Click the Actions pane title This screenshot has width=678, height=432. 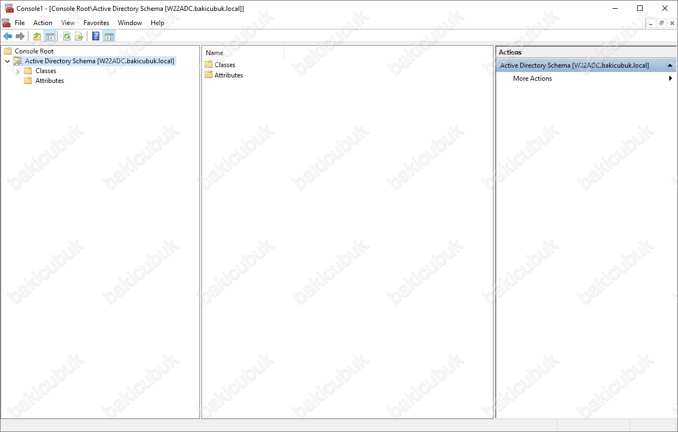(510, 52)
